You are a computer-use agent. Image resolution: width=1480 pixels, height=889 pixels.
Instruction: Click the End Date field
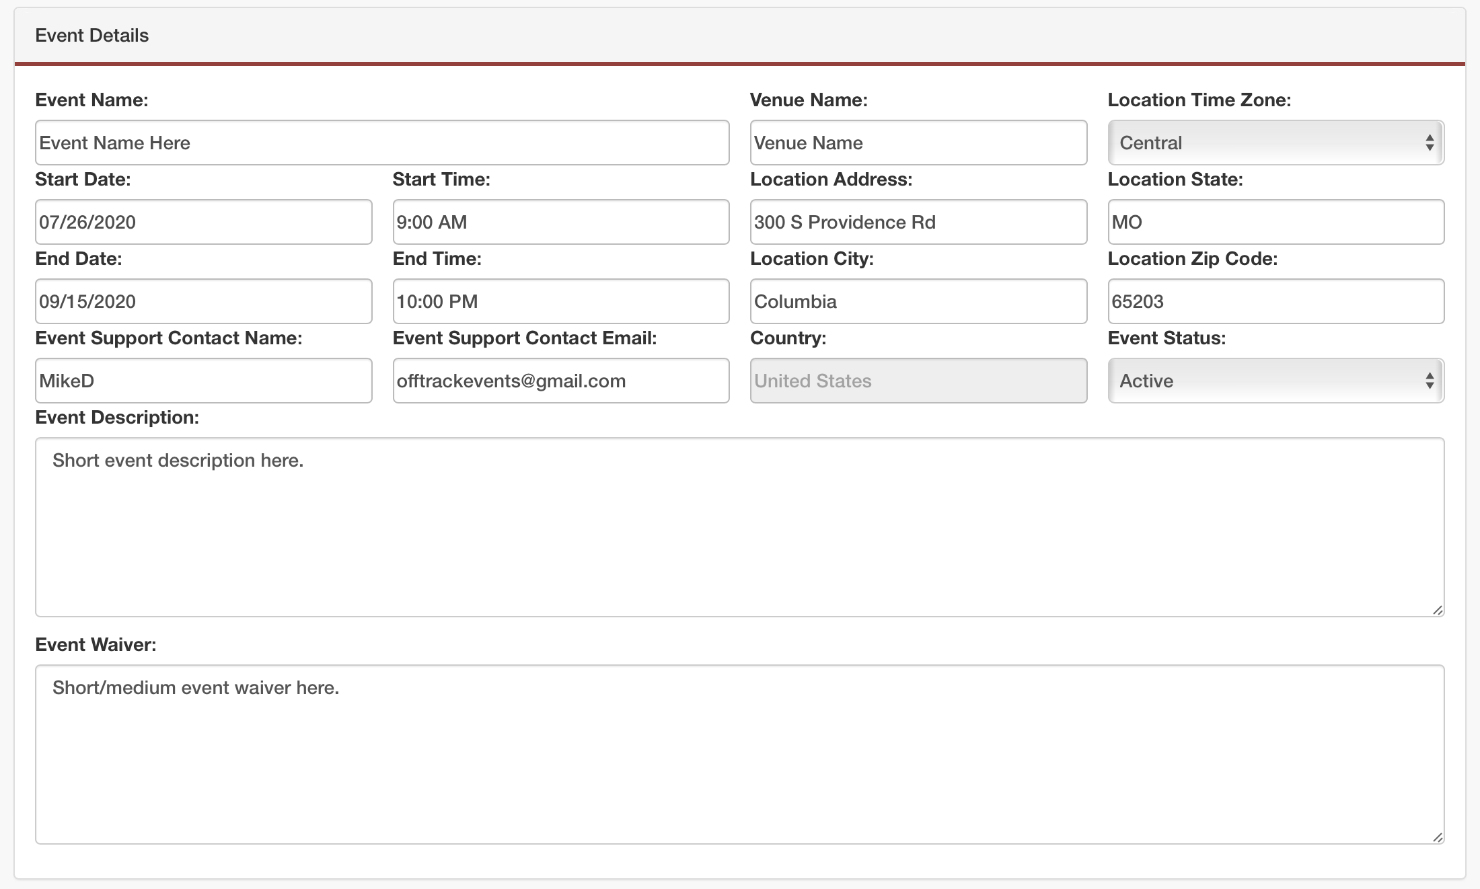203,301
